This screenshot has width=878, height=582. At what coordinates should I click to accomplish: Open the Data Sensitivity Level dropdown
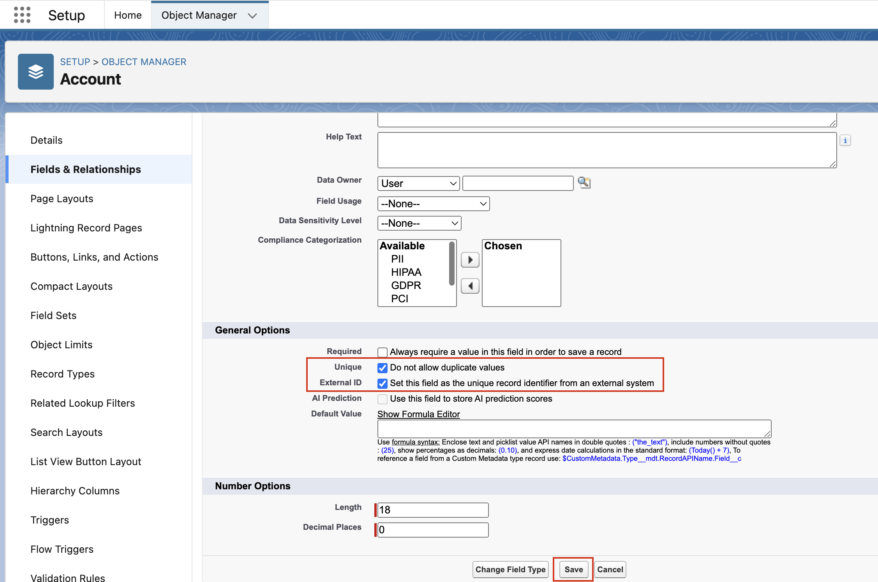point(419,223)
